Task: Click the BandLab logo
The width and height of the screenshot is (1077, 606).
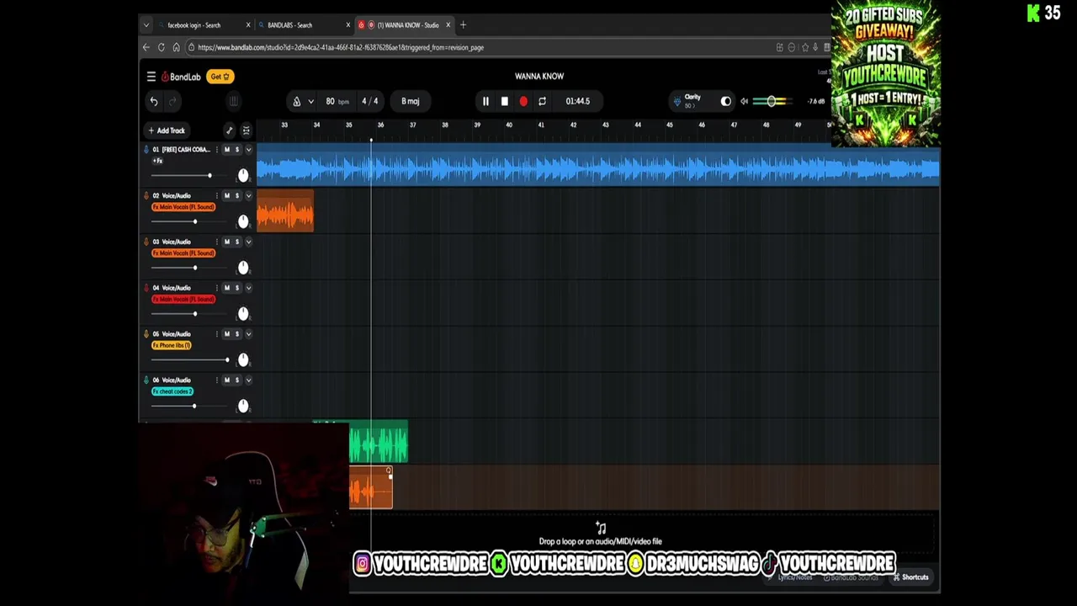Action: (x=182, y=77)
